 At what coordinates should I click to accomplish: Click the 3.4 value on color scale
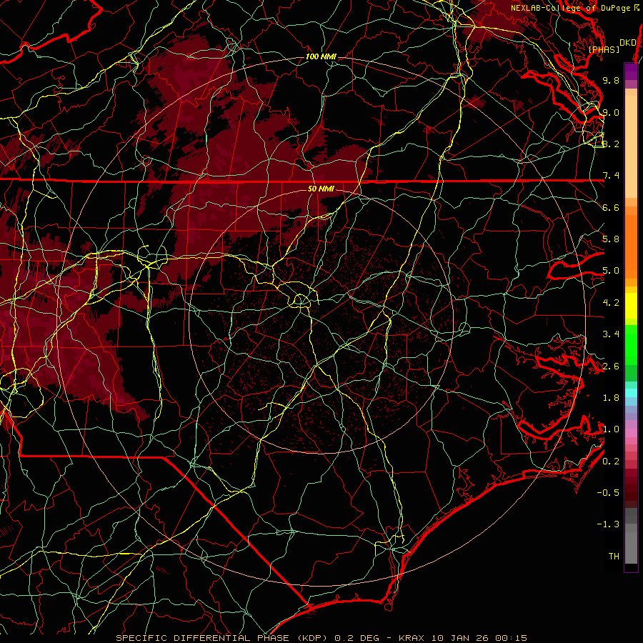tap(611, 334)
